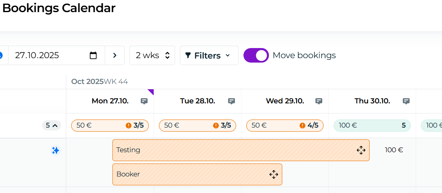Open the comment icon for Mon 27.10.
This screenshot has height=193, width=442.
144,101
